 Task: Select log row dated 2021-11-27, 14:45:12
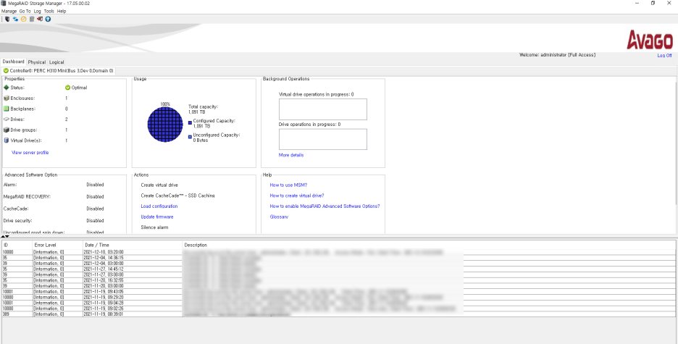pos(339,269)
